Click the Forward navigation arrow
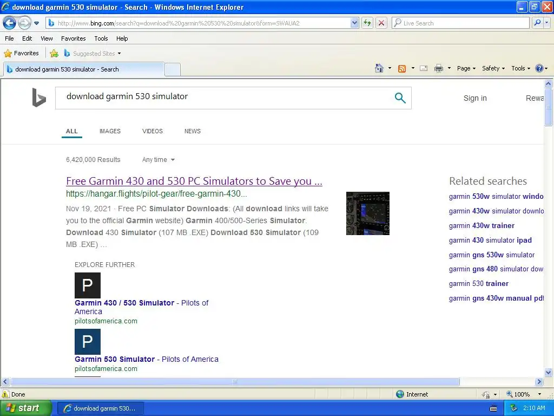554x416 pixels. pyautogui.click(x=24, y=23)
